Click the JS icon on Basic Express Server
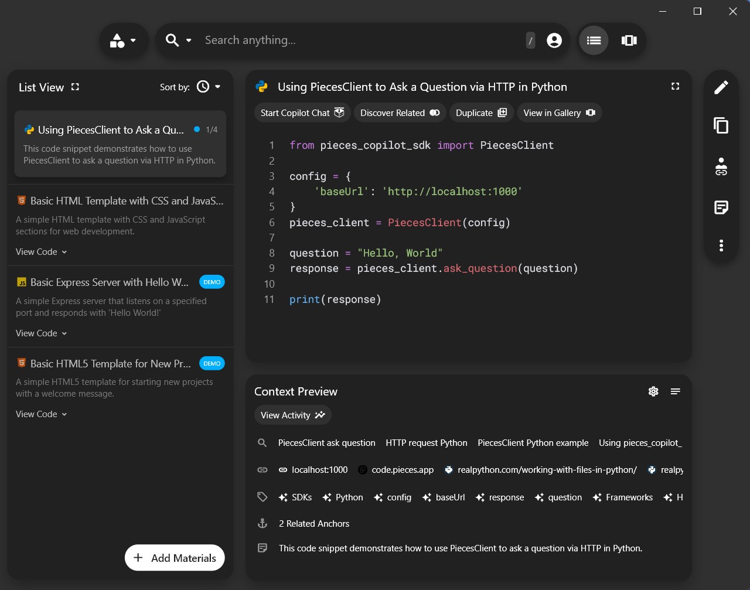750x590 pixels. 22,282
